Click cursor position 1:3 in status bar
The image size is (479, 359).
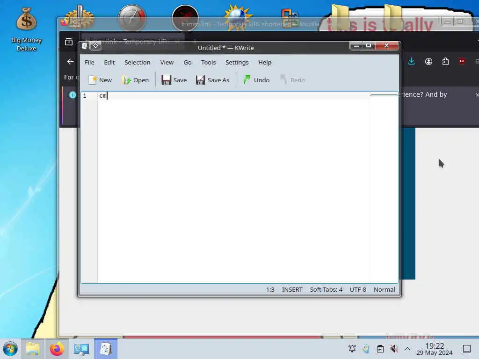point(270,289)
